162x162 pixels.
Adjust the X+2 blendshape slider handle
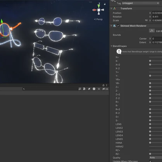[x=150, y=64]
